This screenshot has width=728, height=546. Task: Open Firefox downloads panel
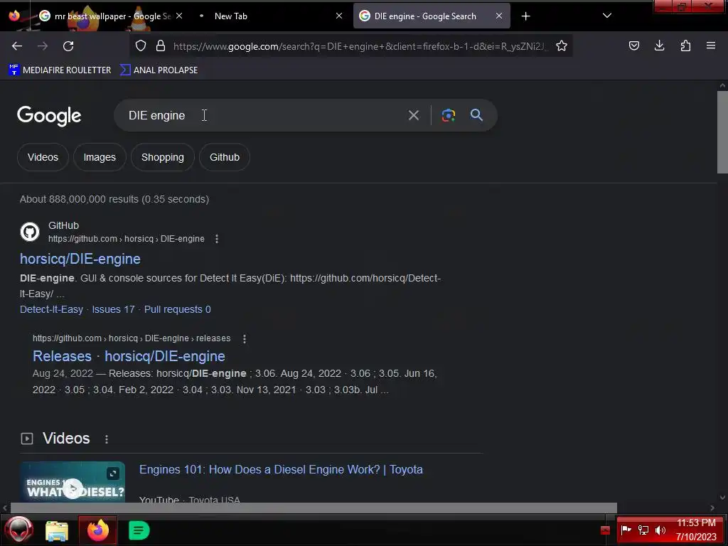tap(659, 45)
